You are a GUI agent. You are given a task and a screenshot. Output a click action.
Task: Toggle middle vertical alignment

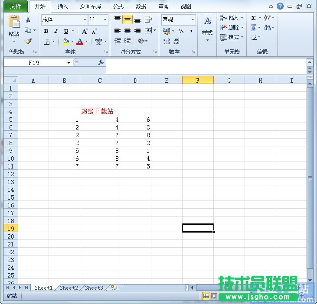(127, 20)
